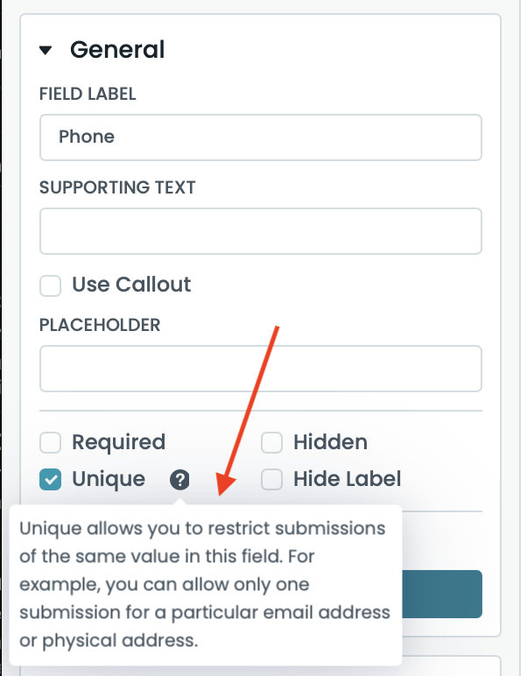
Task: Click the General section heading text
Action: coord(117,50)
